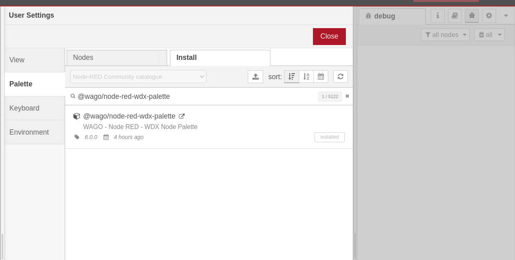This screenshot has height=260, width=515.
Task: Select the debug sidebar tab
Action: pos(392,16)
